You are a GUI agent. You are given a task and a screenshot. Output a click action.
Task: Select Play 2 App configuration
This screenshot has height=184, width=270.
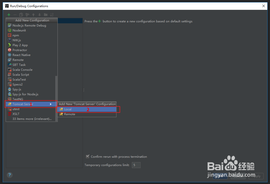[x=32, y=45]
